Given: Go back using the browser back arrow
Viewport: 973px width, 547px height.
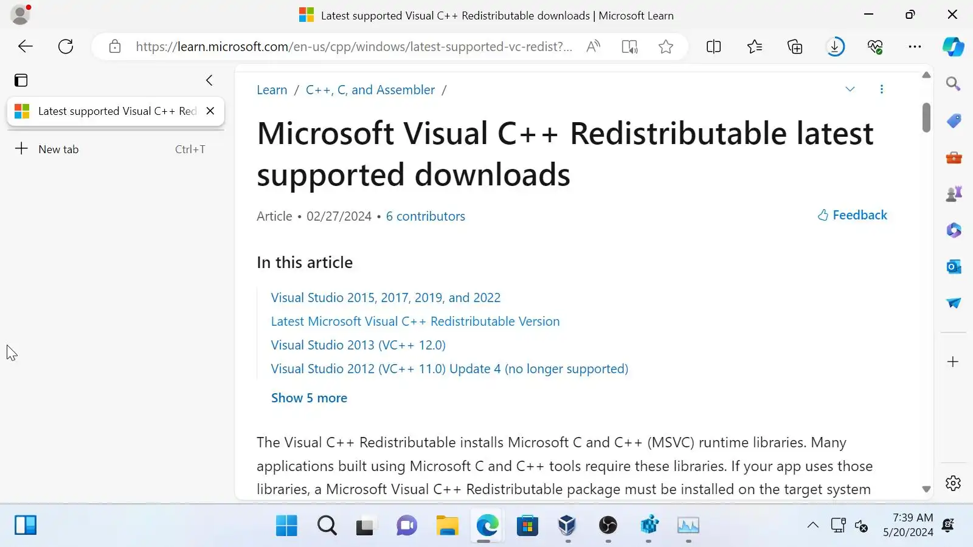Looking at the screenshot, I should pos(26,46).
